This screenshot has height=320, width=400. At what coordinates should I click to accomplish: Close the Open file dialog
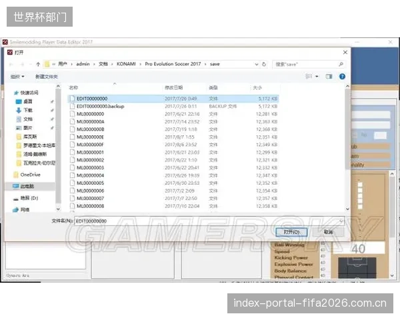[x=345, y=52]
